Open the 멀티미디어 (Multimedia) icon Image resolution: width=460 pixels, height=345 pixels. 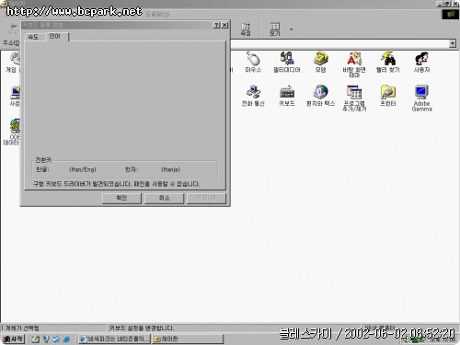coord(287,62)
